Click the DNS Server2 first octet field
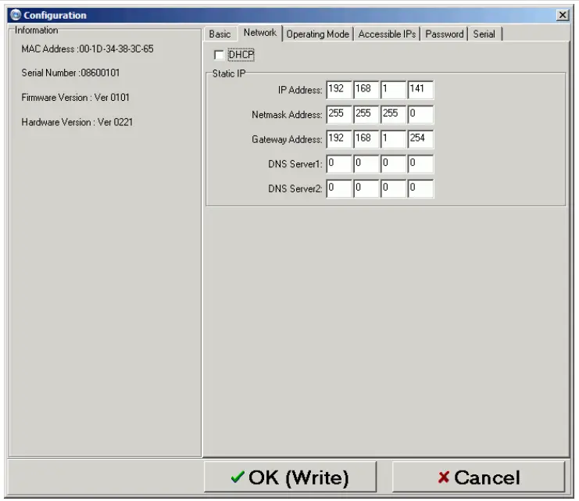This screenshot has width=579, height=501. coord(339,189)
